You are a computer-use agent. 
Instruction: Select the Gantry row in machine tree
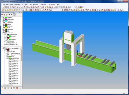coord(13,55)
